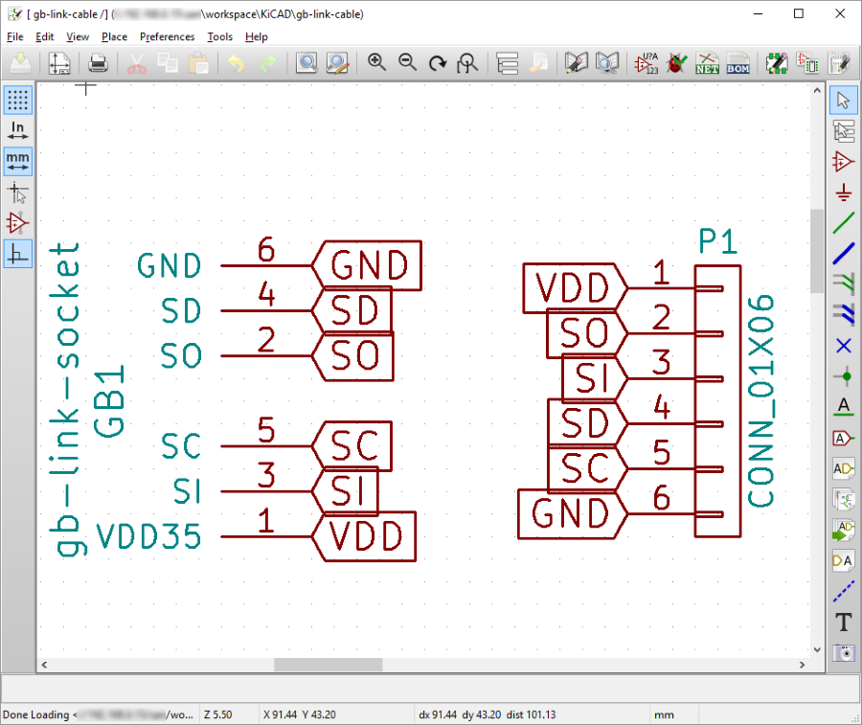The image size is (862, 725).
Task: Select the graphic line drawing tool
Action: coord(843,592)
